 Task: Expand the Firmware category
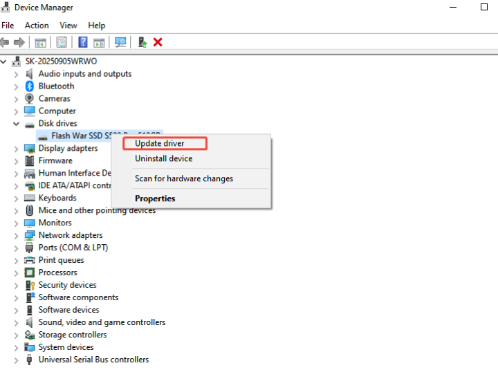point(16,160)
